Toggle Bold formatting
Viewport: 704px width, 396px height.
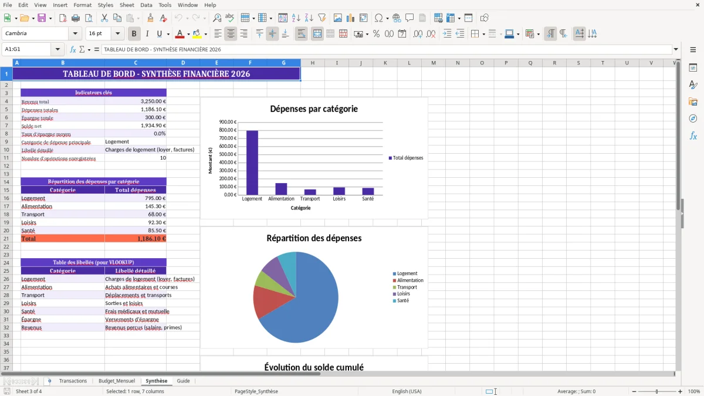point(134,34)
